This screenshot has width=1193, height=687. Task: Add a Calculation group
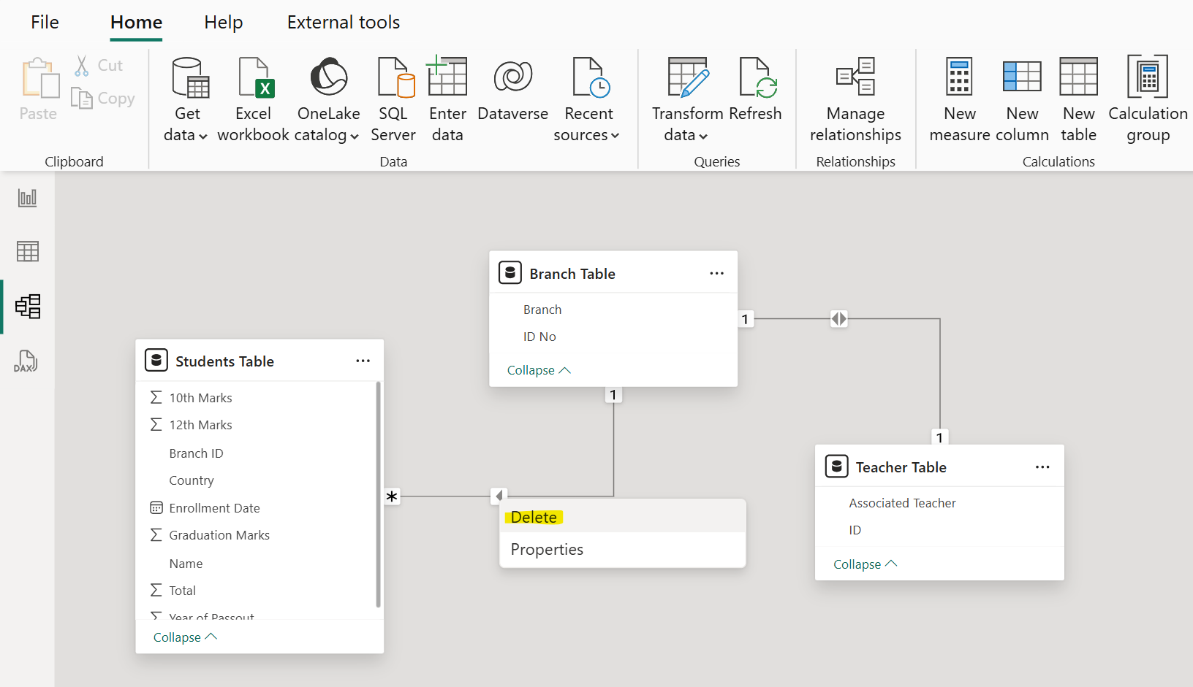(1148, 99)
